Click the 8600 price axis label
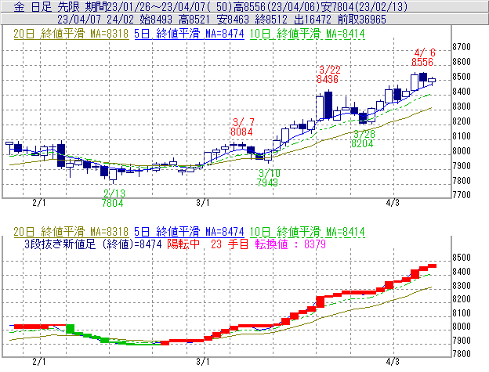The image size is (489, 372). (462, 62)
